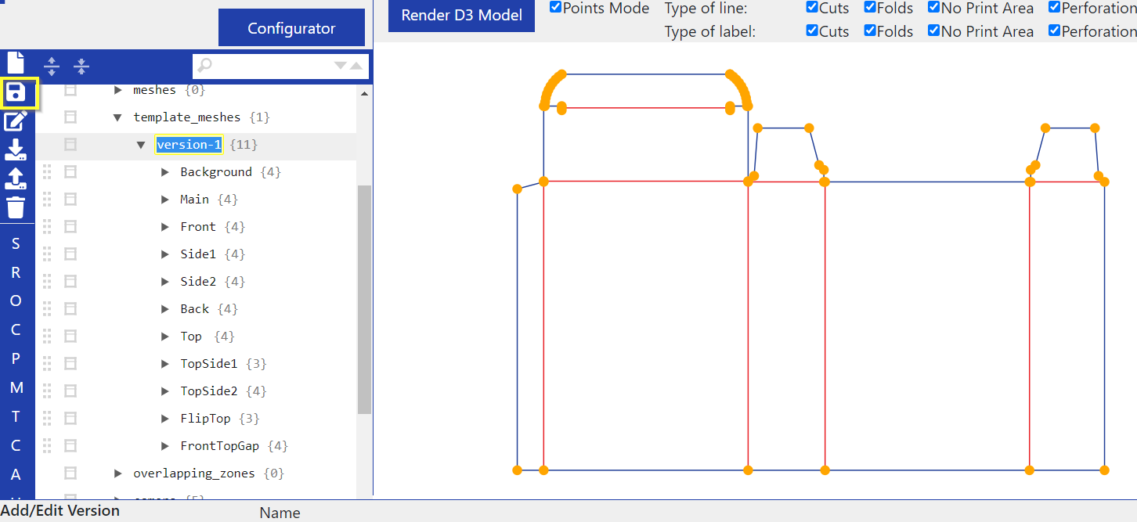Click the scrollbar up arrow in tree panel
Image resolution: width=1137 pixels, height=522 pixels.
point(364,93)
